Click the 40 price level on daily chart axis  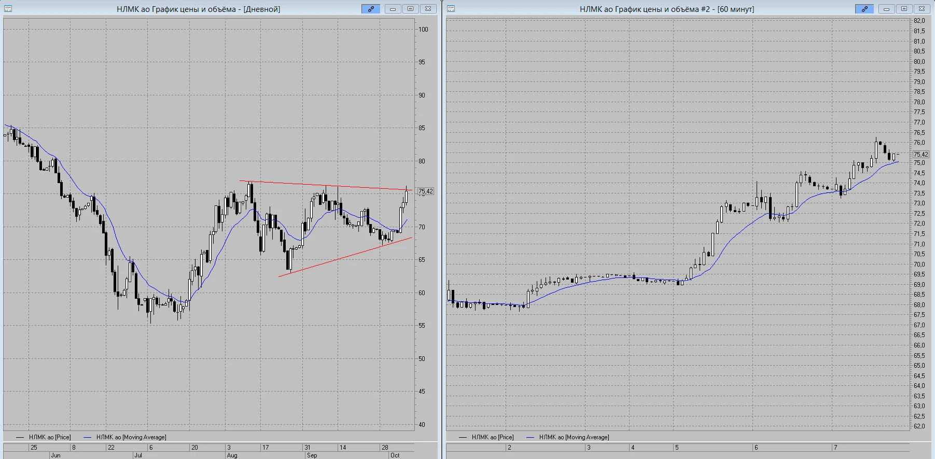point(422,425)
